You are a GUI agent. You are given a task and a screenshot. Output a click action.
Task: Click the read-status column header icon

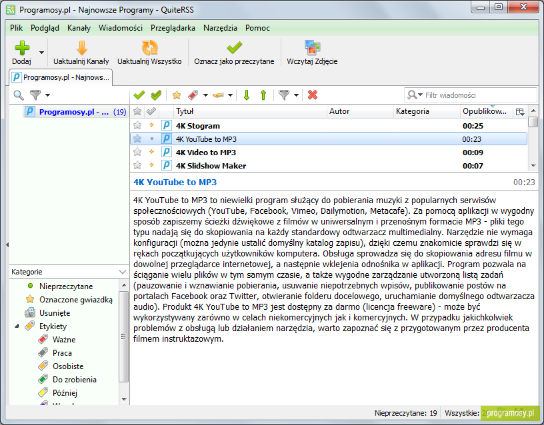coord(151,111)
